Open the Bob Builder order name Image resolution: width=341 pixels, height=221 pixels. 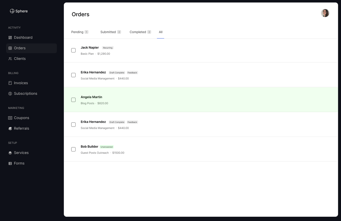(x=90, y=147)
